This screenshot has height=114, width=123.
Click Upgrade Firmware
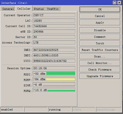click(x=100, y=76)
